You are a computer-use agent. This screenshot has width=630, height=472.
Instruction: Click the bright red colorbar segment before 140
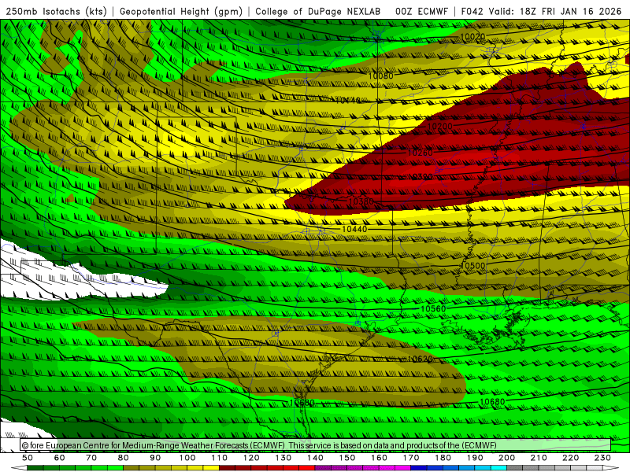307,468
